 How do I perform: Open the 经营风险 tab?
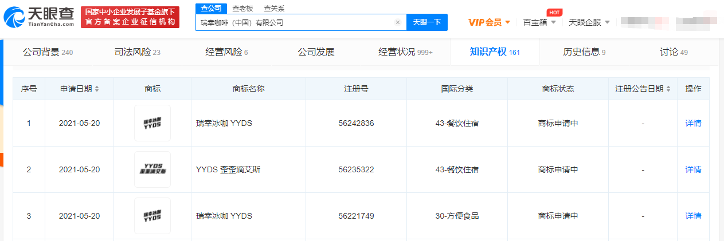coord(226,52)
